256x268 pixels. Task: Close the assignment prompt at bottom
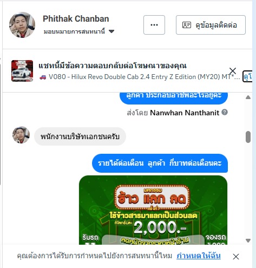[236, 257]
